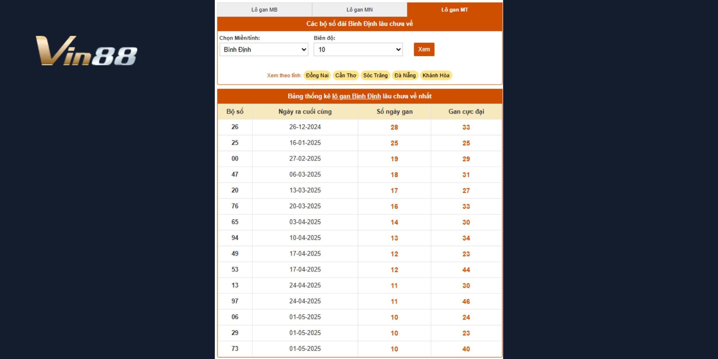The image size is (718, 359).
Task: Click gan cực đại value 34
Action: pyautogui.click(x=466, y=238)
